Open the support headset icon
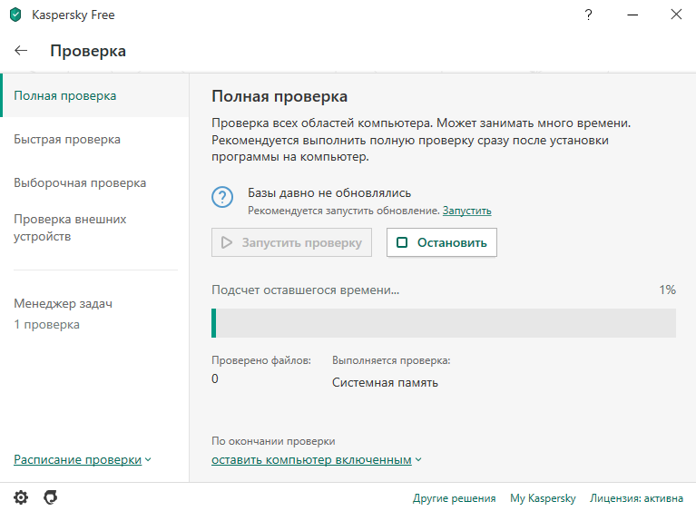 coord(51,497)
